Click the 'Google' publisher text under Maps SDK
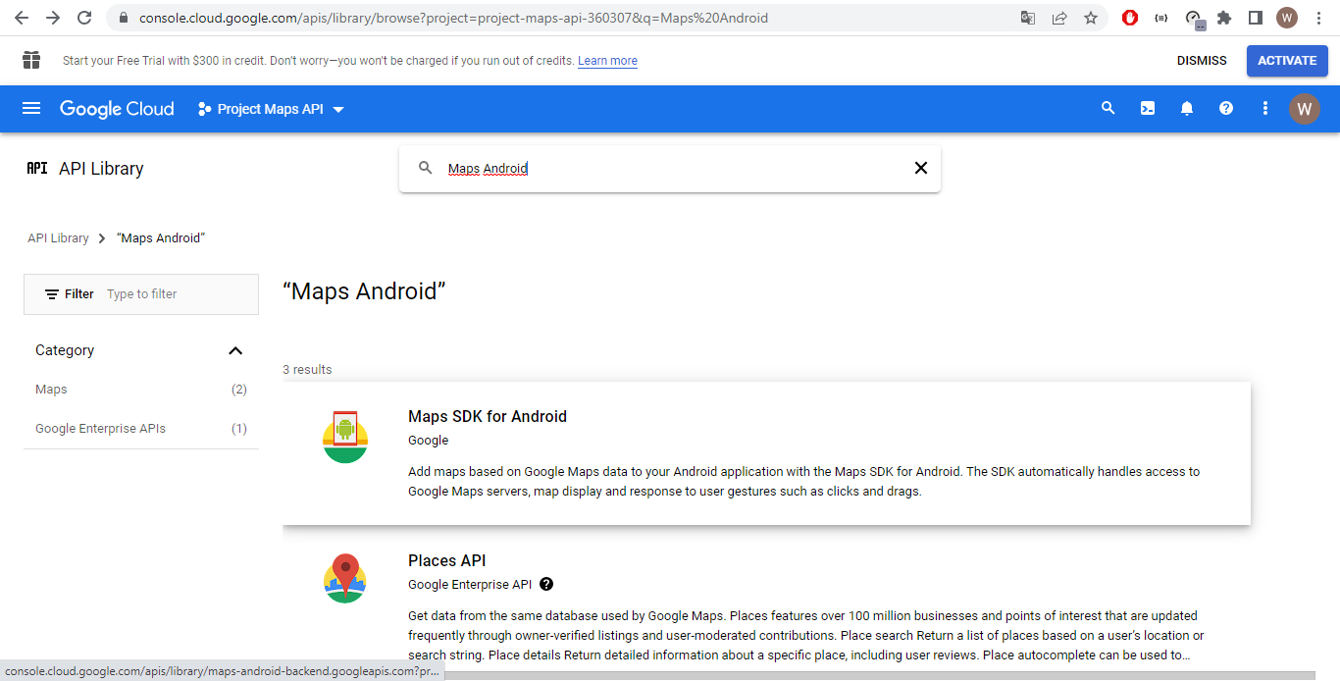The width and height of the screenshot is (1340, 681). tap(429, 441)
